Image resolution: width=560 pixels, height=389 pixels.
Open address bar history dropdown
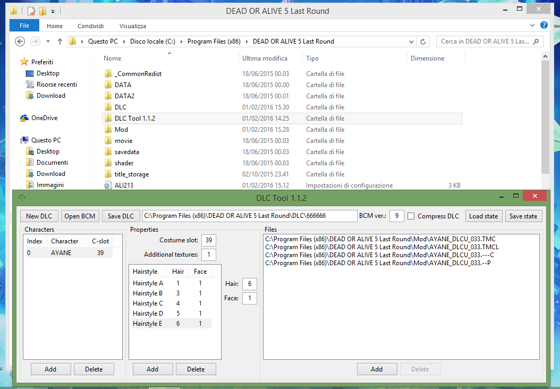411,41
